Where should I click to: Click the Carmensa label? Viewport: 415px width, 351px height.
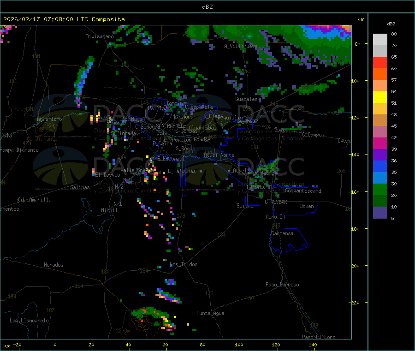(282, 234)
